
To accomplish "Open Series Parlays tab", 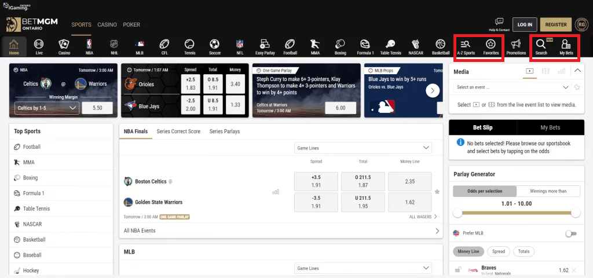I will click(x=225, y=131).
